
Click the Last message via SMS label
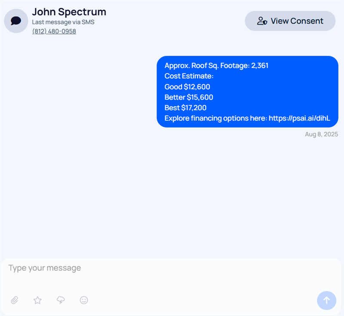63,22
